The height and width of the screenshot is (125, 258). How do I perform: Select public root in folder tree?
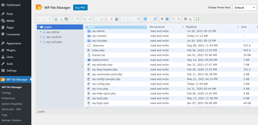(x=60, y=27)
